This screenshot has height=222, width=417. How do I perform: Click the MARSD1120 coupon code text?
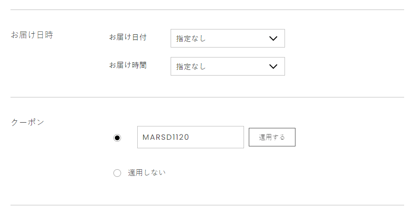coord(166,137)
